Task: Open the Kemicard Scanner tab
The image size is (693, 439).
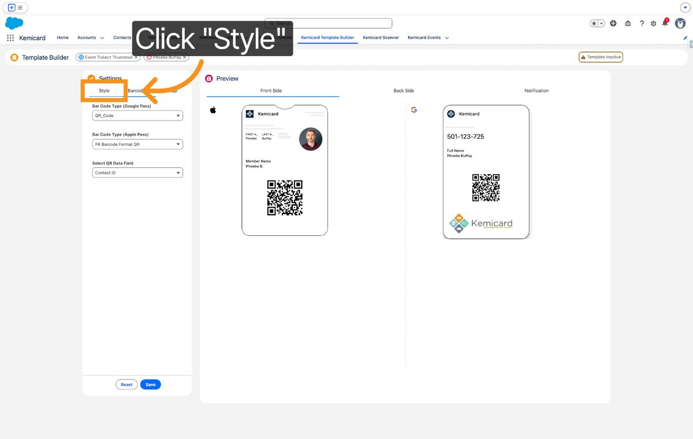Action: pyautogui.click(x=381, y=37)
